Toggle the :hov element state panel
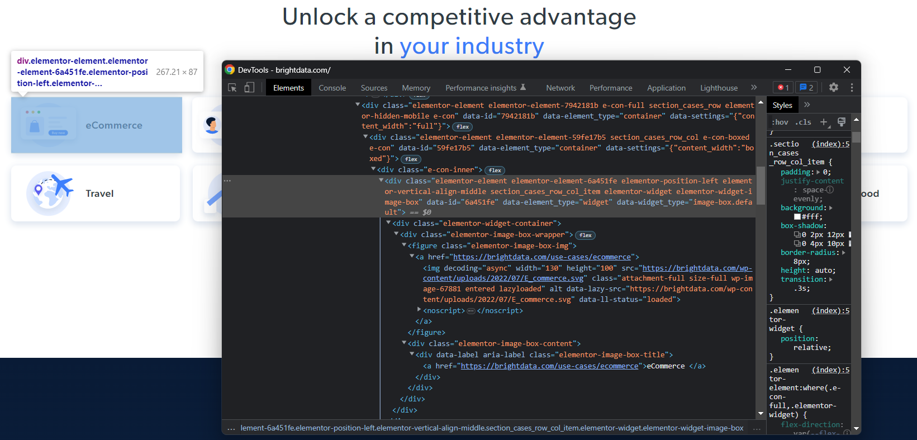The width and height of the screenshot is (917, 440). click(x=780, y=122)
